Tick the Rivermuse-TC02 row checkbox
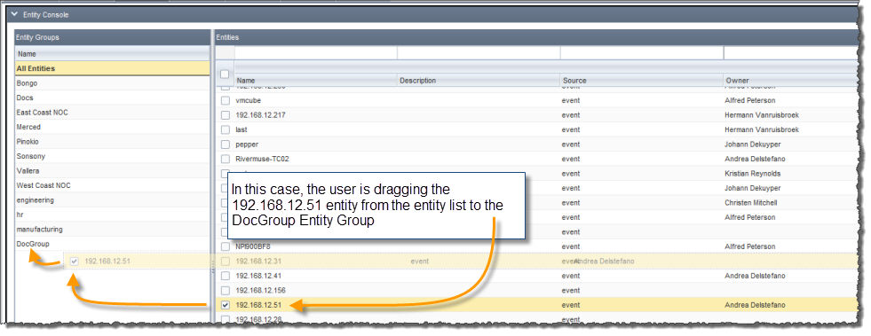The width and height of the screenshot is (871, 336). pos(225,159)
